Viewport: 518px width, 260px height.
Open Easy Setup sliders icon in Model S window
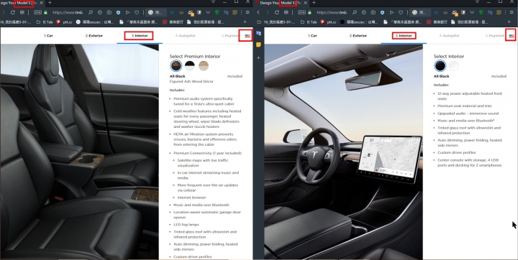pos(247,12)
